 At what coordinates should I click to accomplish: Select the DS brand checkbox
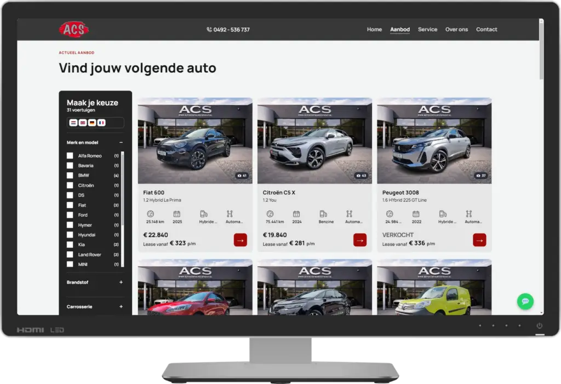(70, 195)
